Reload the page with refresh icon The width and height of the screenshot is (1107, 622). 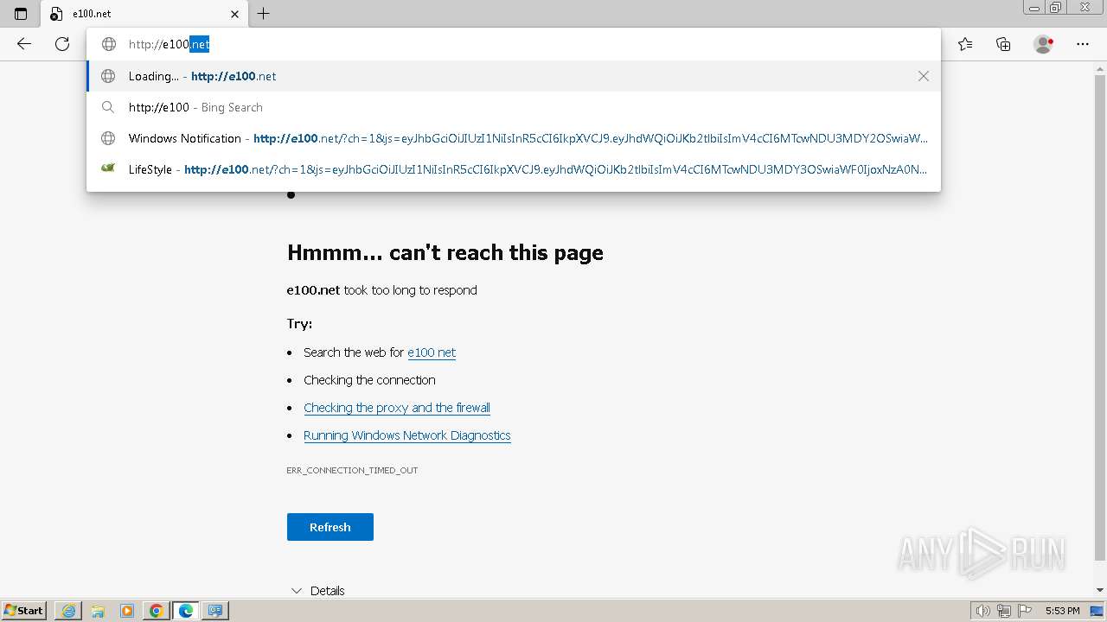(x=62, y=44)
